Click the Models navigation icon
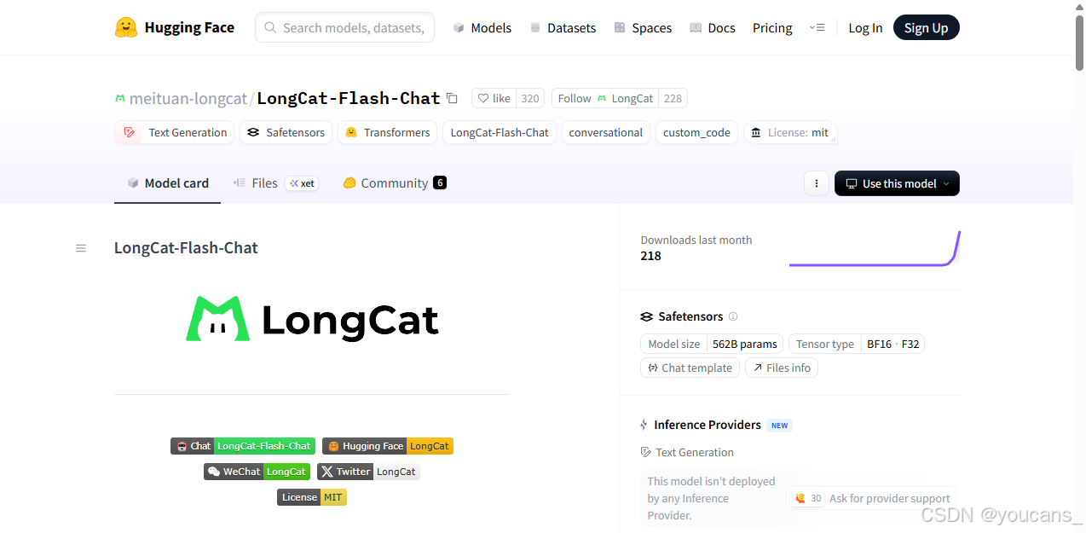Viewport: 1086px width, 533px height. [x=458, y=27]
